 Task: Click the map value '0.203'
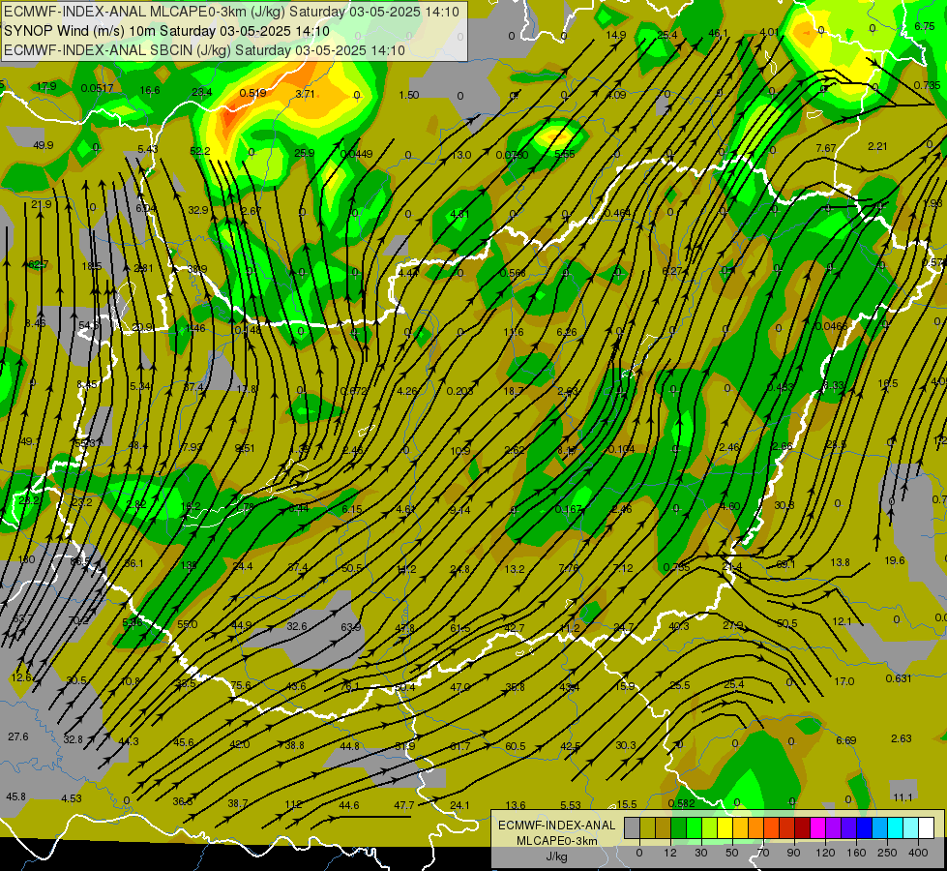459,391
